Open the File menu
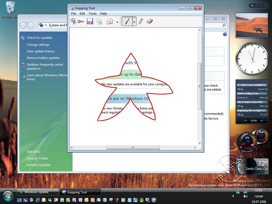 (x=73, y=14)
